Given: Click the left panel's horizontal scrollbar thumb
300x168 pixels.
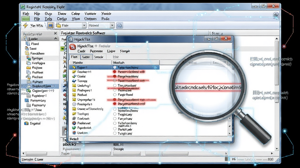Looking at the screenshot, I should 37,153.
